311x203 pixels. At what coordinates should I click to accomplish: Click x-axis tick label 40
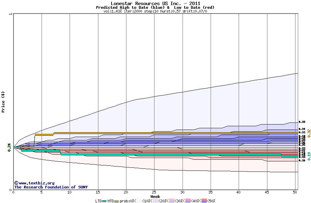(x=239, y=192)
